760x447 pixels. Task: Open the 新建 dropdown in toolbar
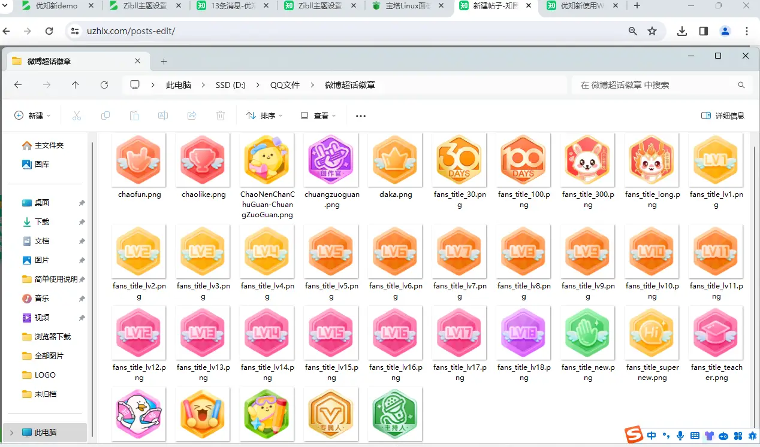click(x=33, y=115)
